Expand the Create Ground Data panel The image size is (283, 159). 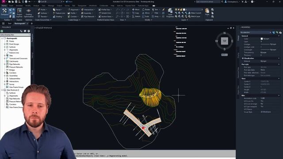pyautogui.click(x=43, y=20)
